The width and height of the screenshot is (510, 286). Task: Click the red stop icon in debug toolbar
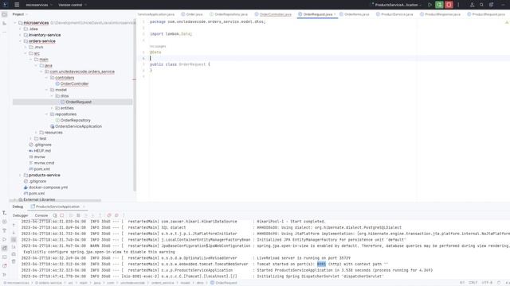(x=62, y=215)
